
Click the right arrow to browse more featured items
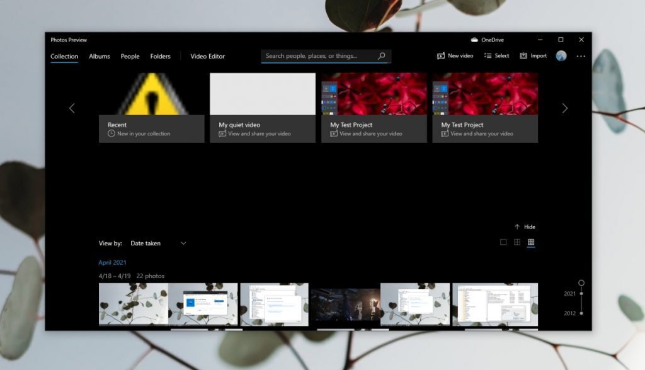[565, 108]
